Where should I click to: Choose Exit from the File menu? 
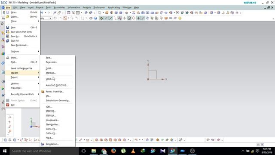23,105
